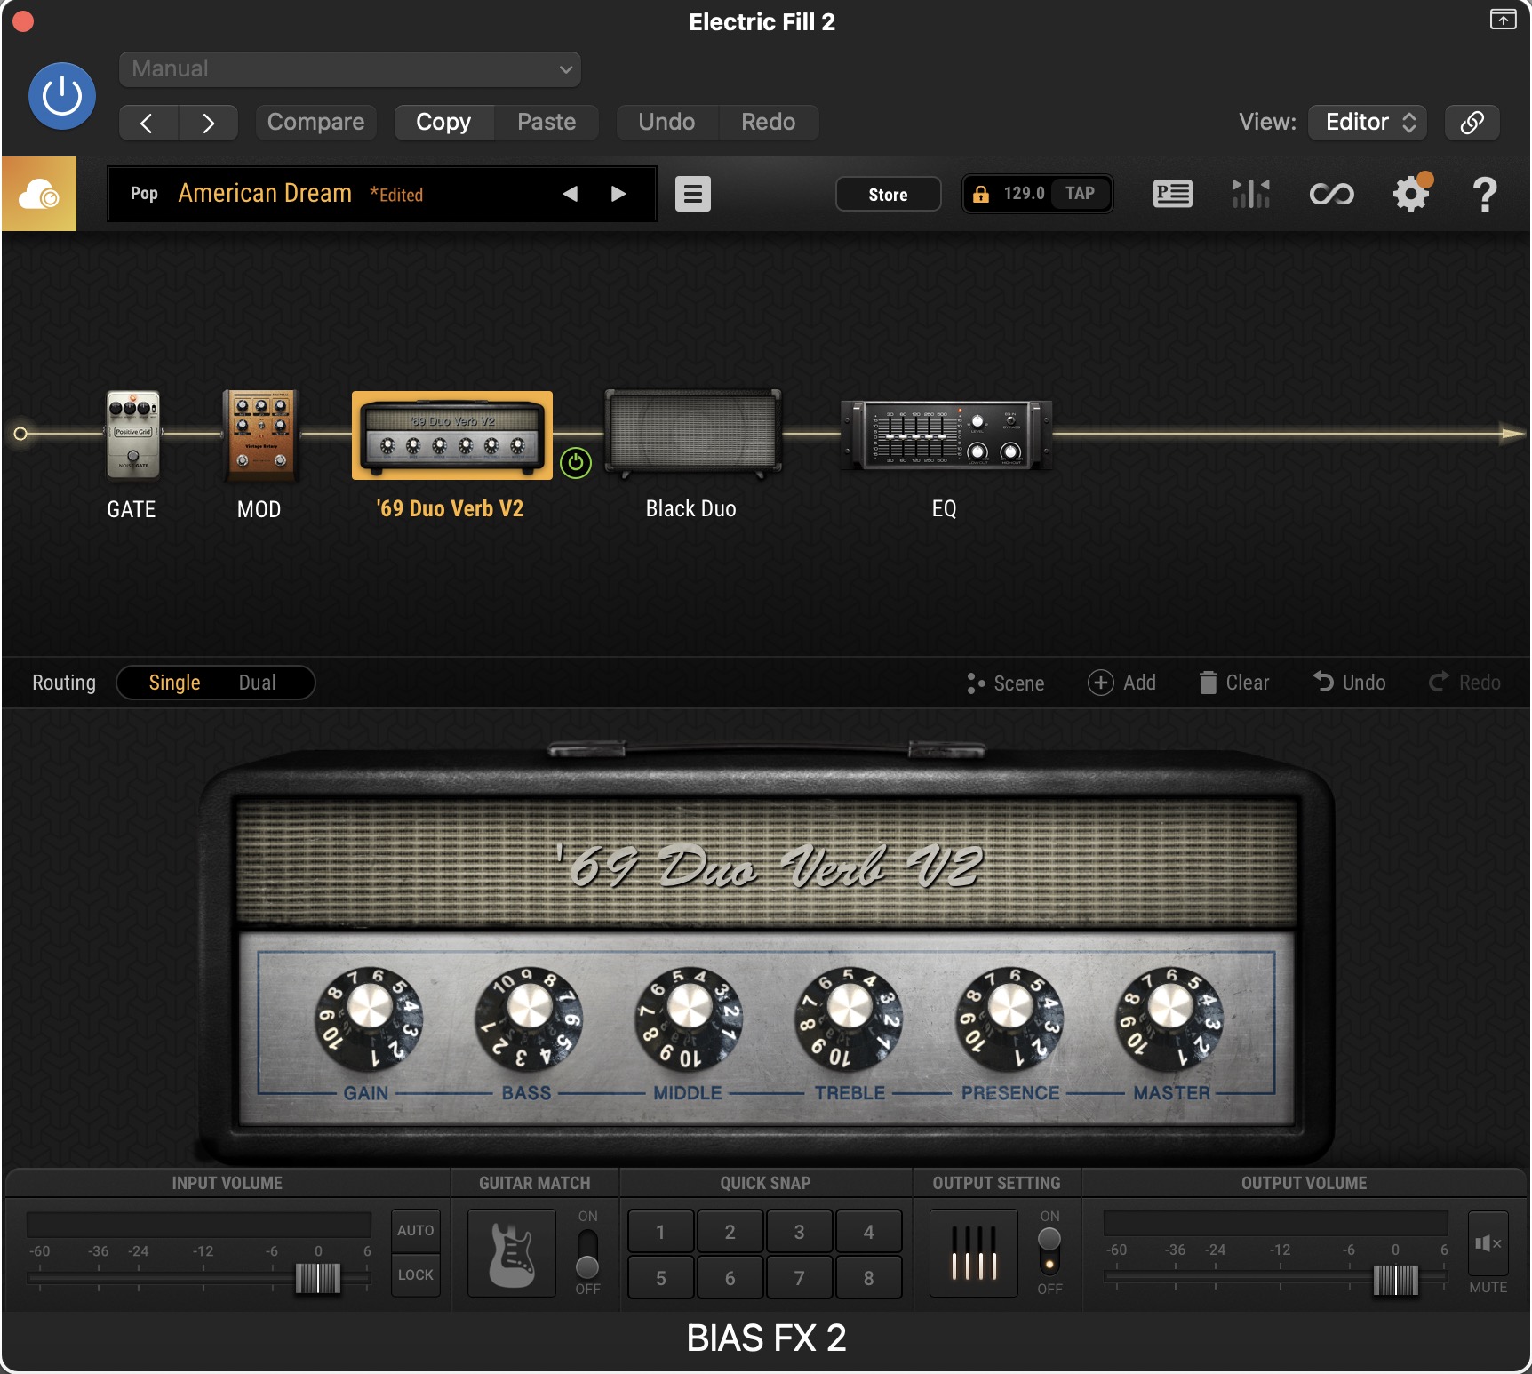
Task: Click Add in the routing bar
Action: pyautogui.click(x=1121, y=683)
